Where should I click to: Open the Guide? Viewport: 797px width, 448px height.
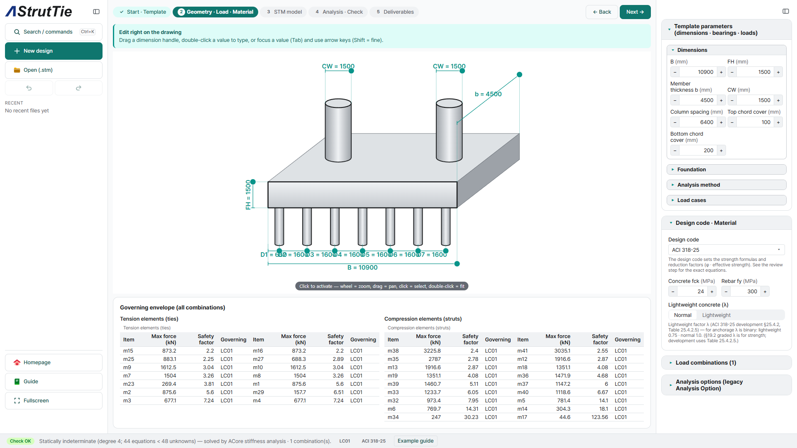[54, 382]
